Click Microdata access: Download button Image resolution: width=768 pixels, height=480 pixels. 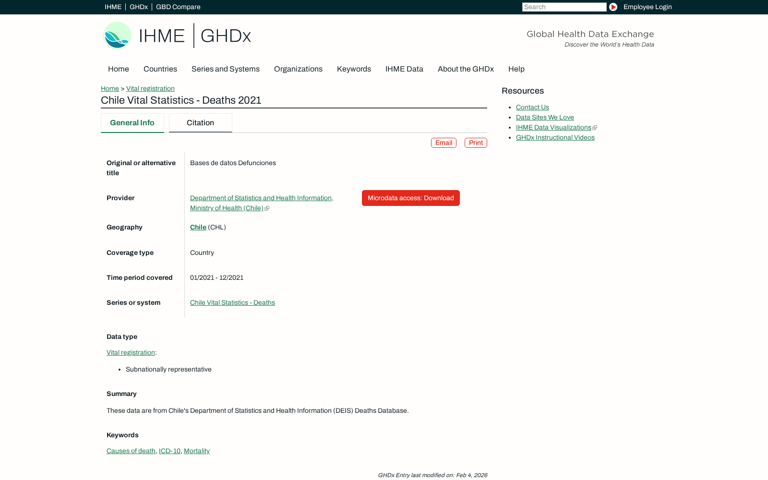(411, 198)
